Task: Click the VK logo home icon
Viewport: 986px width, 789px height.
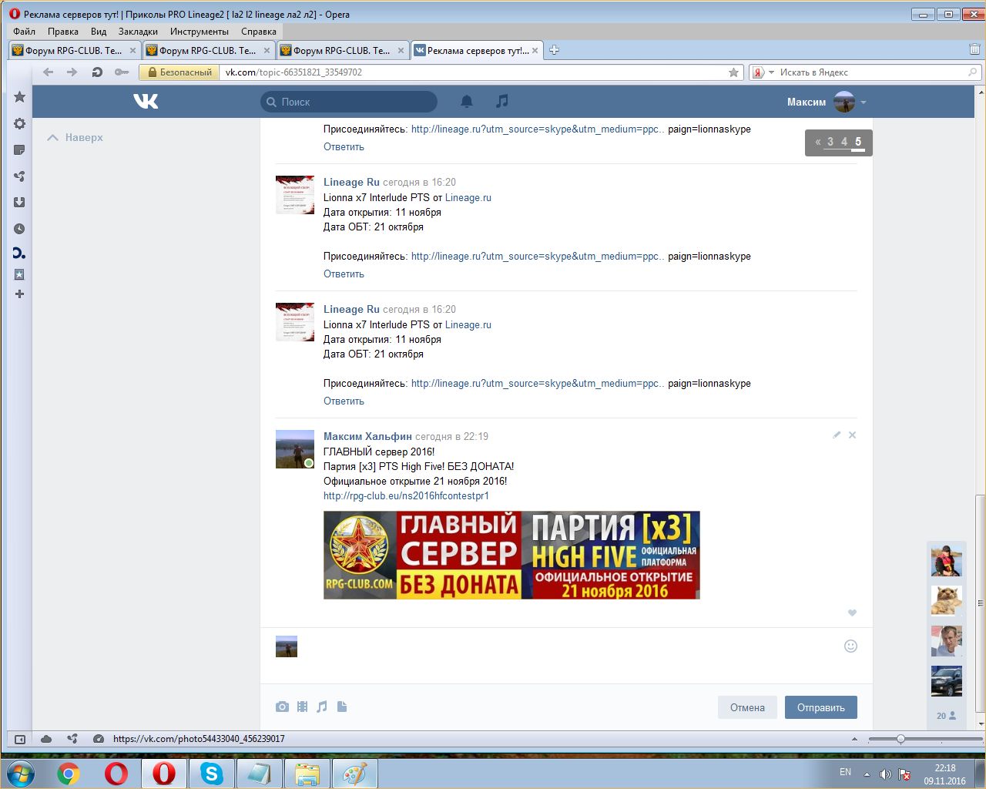Action: [x=146, y=102]
